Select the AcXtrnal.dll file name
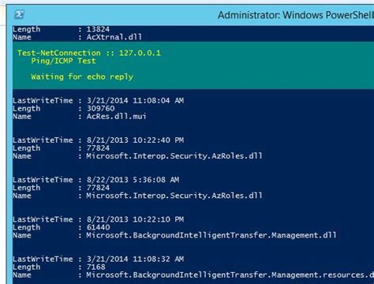374x284 pixels. (x=114, y=37)
